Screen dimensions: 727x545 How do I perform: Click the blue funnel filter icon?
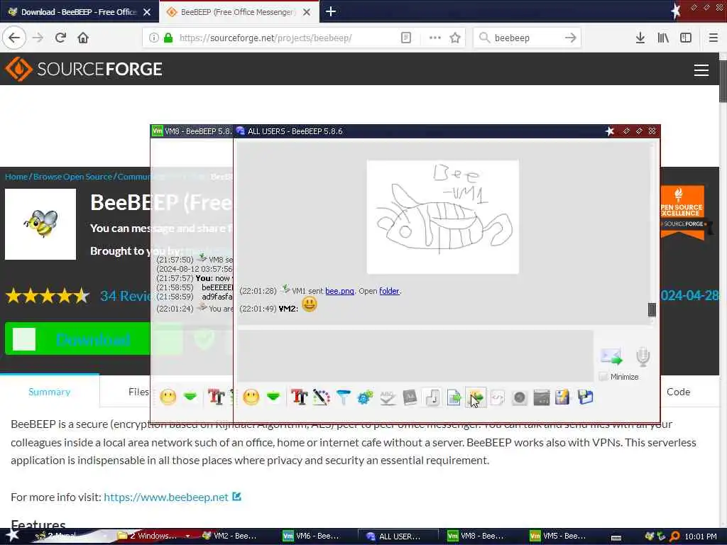click(x=343, y=397)
